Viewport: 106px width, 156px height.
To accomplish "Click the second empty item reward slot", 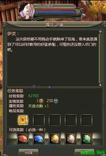I will [x=55, y=120].
